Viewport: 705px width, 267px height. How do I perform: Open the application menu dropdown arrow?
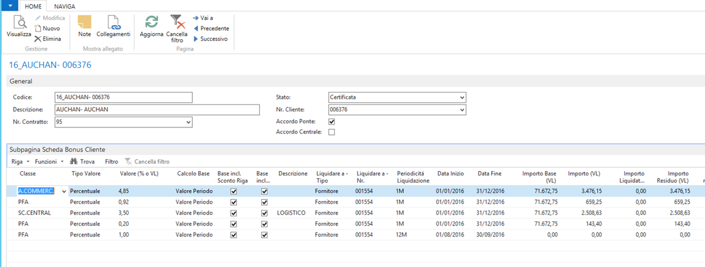click(9, 5)
